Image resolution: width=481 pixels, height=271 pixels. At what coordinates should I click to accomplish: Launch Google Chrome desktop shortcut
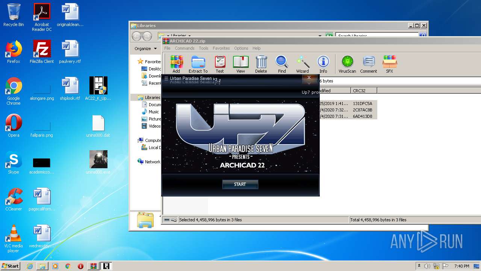click(x=14, y=91)
